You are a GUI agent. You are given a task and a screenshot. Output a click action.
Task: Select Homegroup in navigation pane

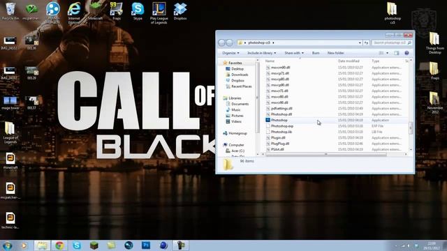point(237,133)
